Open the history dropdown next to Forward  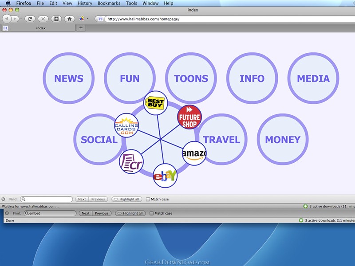(x=21, y=19)
